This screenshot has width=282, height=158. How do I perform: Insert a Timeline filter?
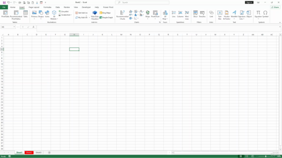[202, 14]
